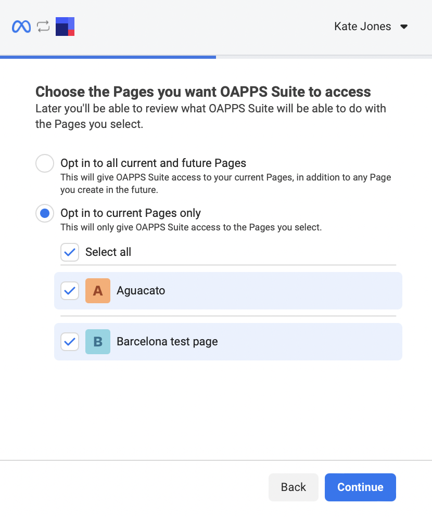
Task: Click the blue Barcelona page avatar
Action: tap(98, 342)
